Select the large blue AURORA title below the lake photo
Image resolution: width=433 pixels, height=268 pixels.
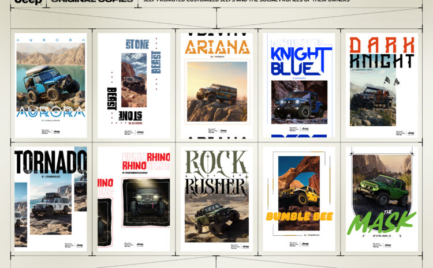(51, 112)
